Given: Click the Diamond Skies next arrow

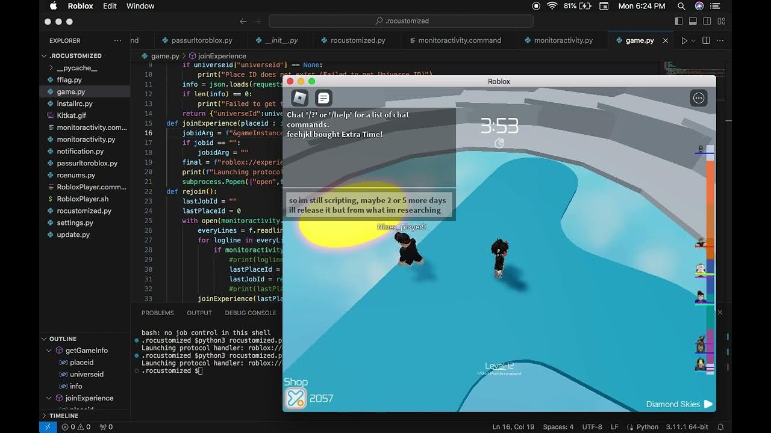Looking at the screenshot, I should pyautogui.click(x=708, y=404).
